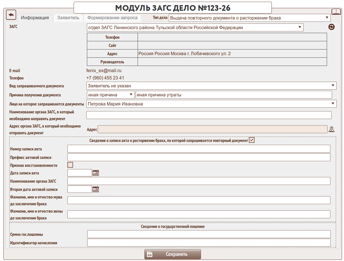Click the refresh icon next to ZAGS field
This screenshot has height=261, width=344.
click(x=331, y=27)
